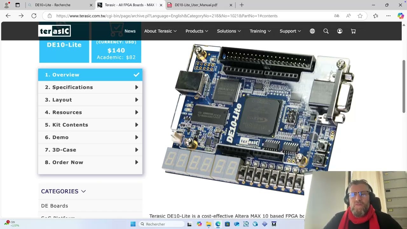Expand Solutions dropdown menu
This screenshot has width=407, height=229.
(x=229, y=31)
